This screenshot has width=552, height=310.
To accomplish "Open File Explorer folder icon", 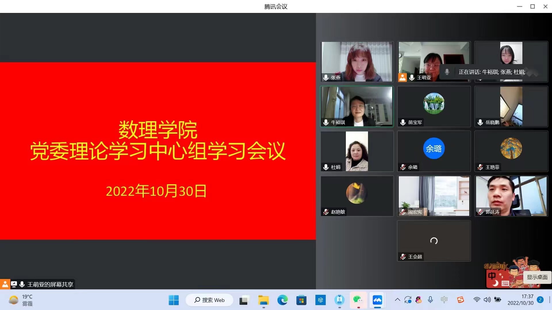I will coord(263,300).
